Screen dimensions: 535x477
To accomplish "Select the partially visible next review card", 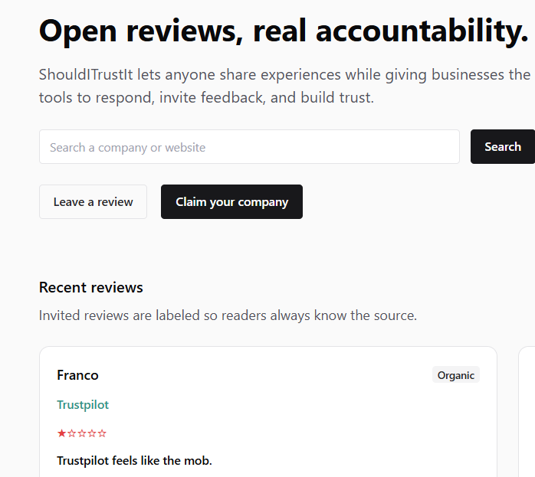I will tap(527, 413).
